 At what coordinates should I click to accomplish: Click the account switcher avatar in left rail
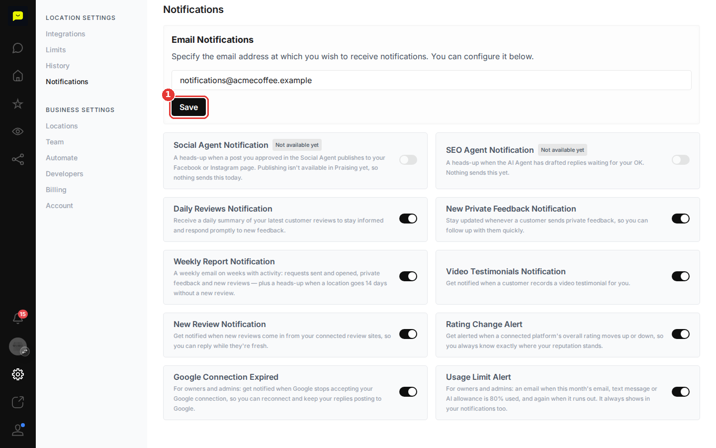(18, 346)
